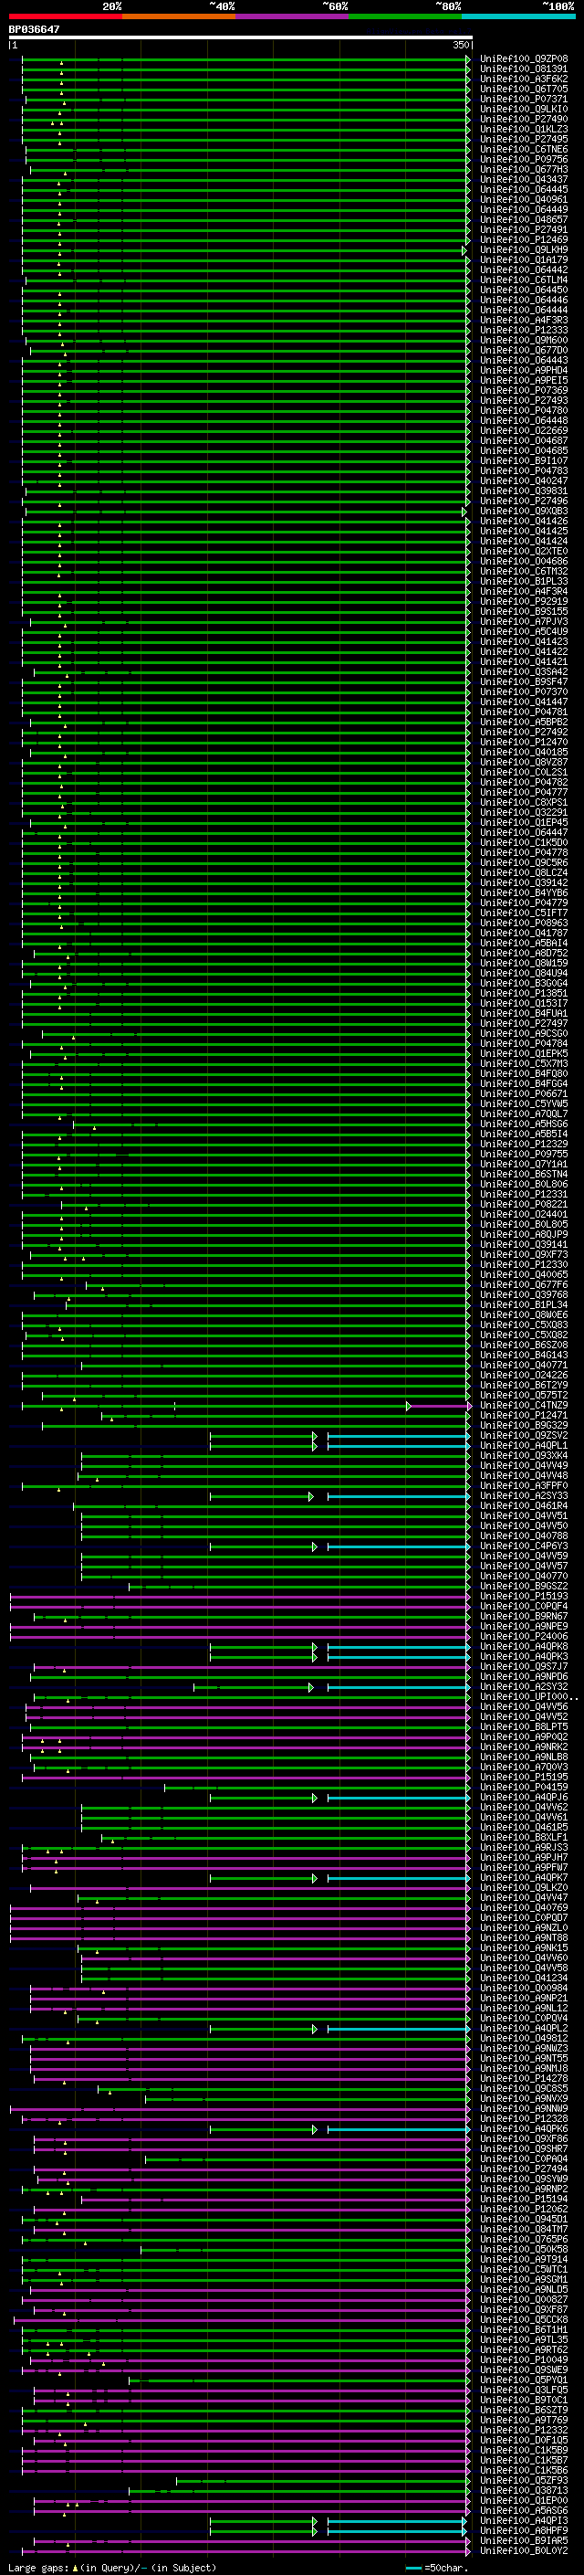584x2575 pixels.
Task: Select truncated label UniRef100_UPI000..
Action: click(528, 1697)
